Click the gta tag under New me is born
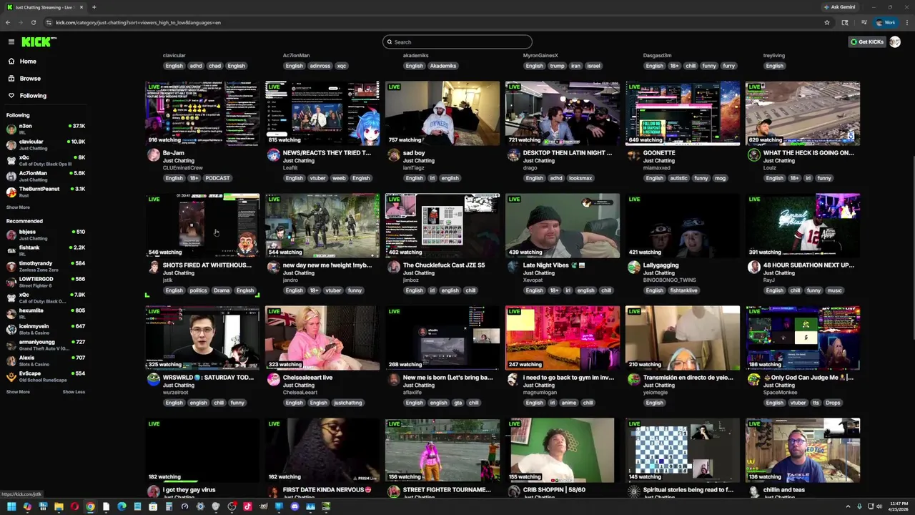 coord(458,403)
